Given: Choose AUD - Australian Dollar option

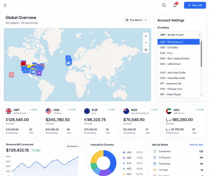Looking at the screenshot, I should pyautogui.click(x=178, y=73).
